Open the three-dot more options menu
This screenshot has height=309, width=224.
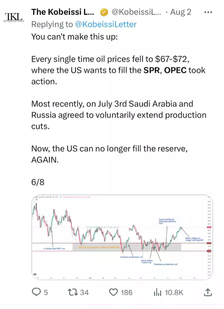tap(208, 12)
